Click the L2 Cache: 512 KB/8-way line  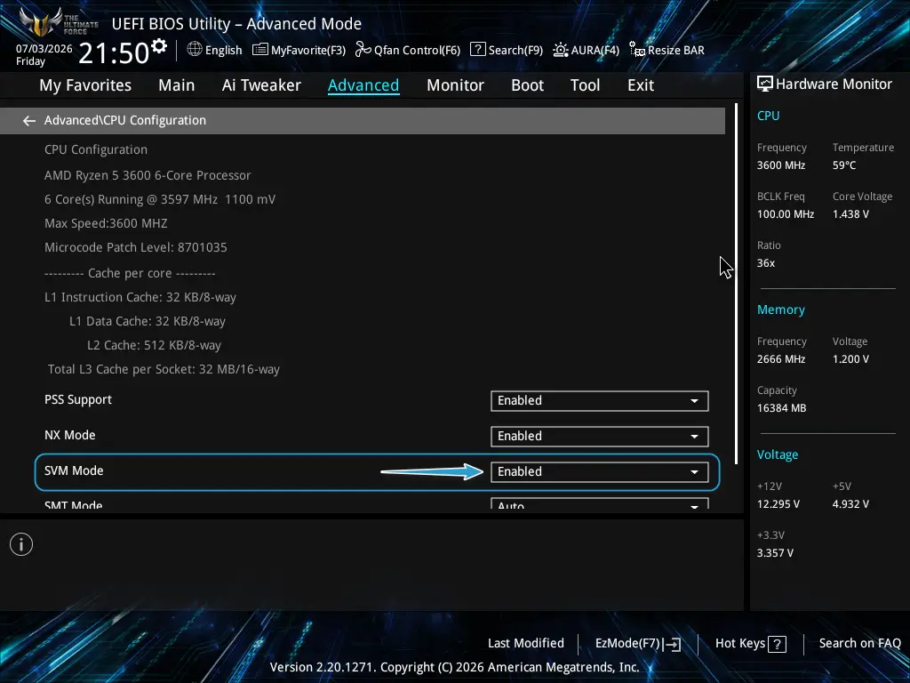[154, 346]
